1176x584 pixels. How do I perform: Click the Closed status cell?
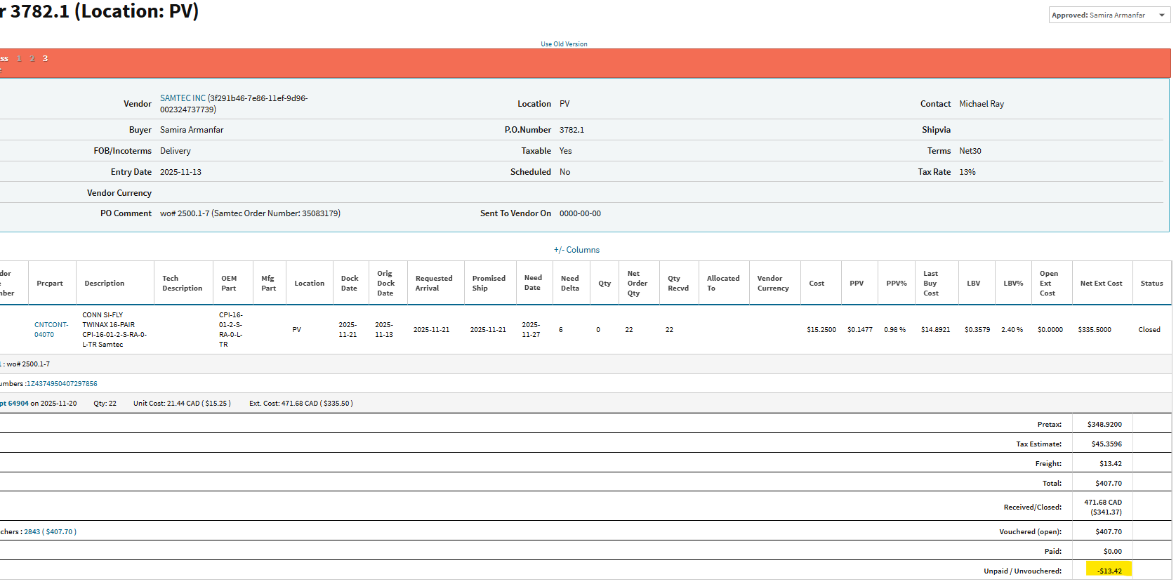point(1149,330)
